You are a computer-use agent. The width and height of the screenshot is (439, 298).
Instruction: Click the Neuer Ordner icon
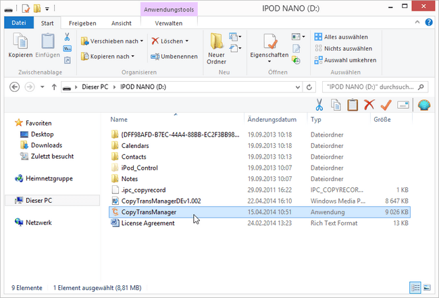coord(216,41)
